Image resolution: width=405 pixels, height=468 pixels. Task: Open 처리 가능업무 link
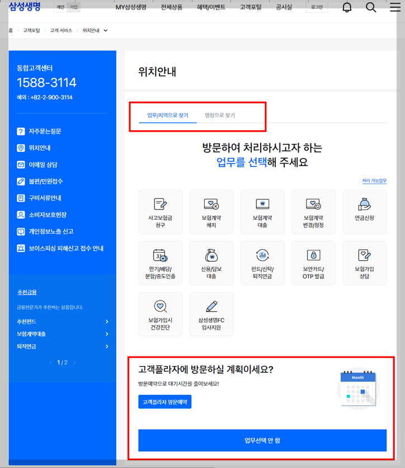click(x=374, y=180)
